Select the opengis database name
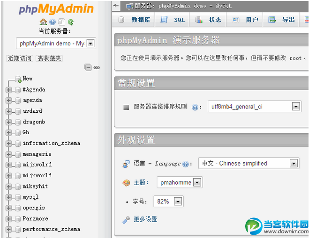The image size is (309, 238). pos(34,208)
